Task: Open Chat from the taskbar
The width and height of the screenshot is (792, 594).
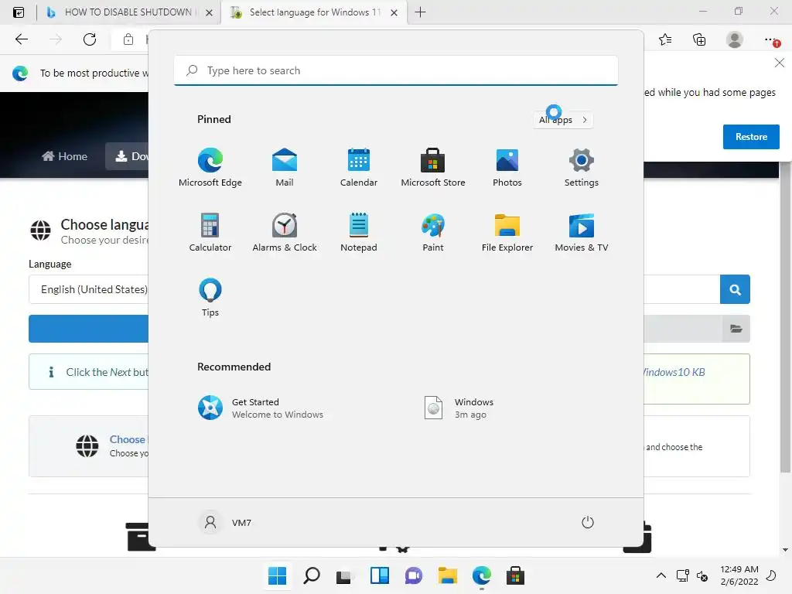Action: (x=414, y=575)
